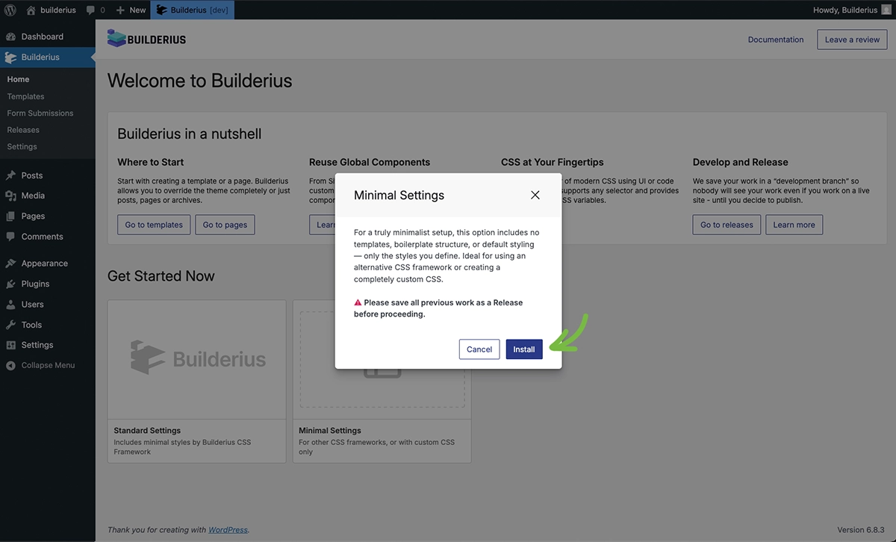Click the Builderius logo at the page top
Screen dimensions: 896x542
click(146, 37)
